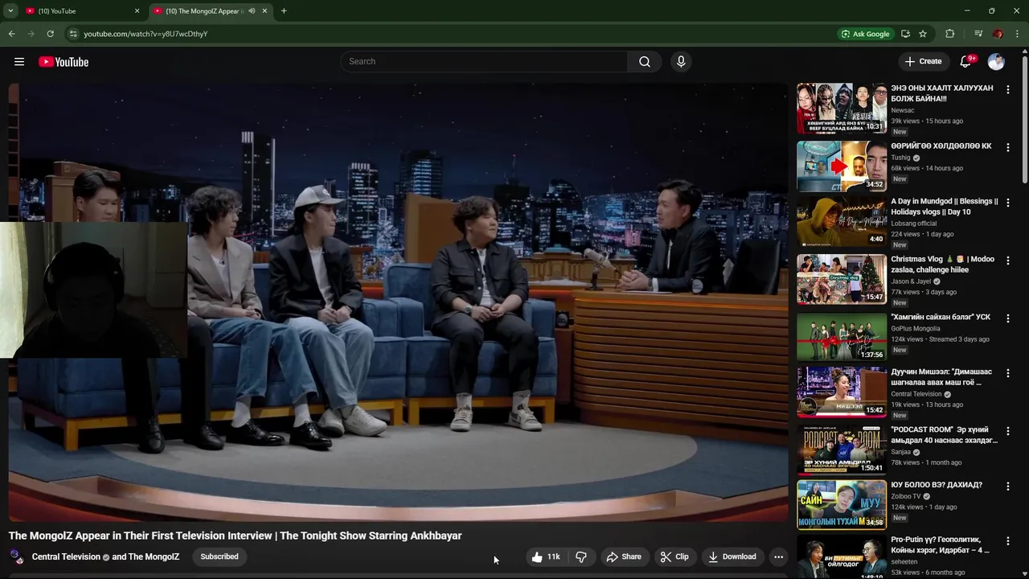Open the Lobsang official channel name
The width and height of the screenshot is (1029, 579).
click(914, 224)
